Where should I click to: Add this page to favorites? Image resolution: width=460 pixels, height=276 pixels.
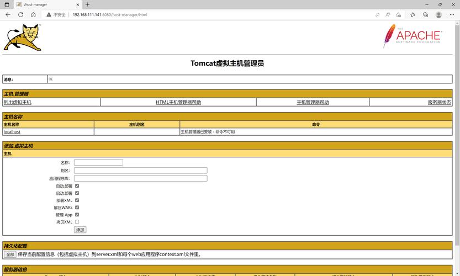(x=398, y=15)
